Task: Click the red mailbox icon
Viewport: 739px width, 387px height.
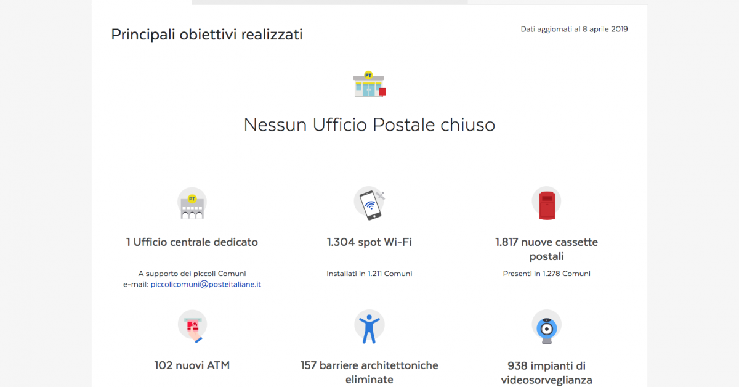Action: click(x=546, y=203)
